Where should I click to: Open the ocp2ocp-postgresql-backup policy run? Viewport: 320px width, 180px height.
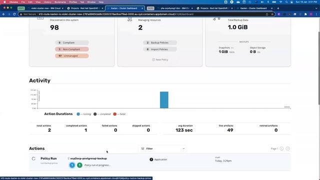pos(88,158)
